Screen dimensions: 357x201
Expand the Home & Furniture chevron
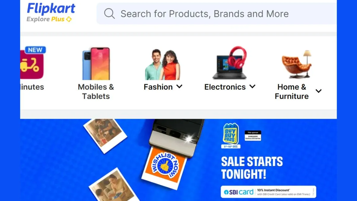click(318, 91)
